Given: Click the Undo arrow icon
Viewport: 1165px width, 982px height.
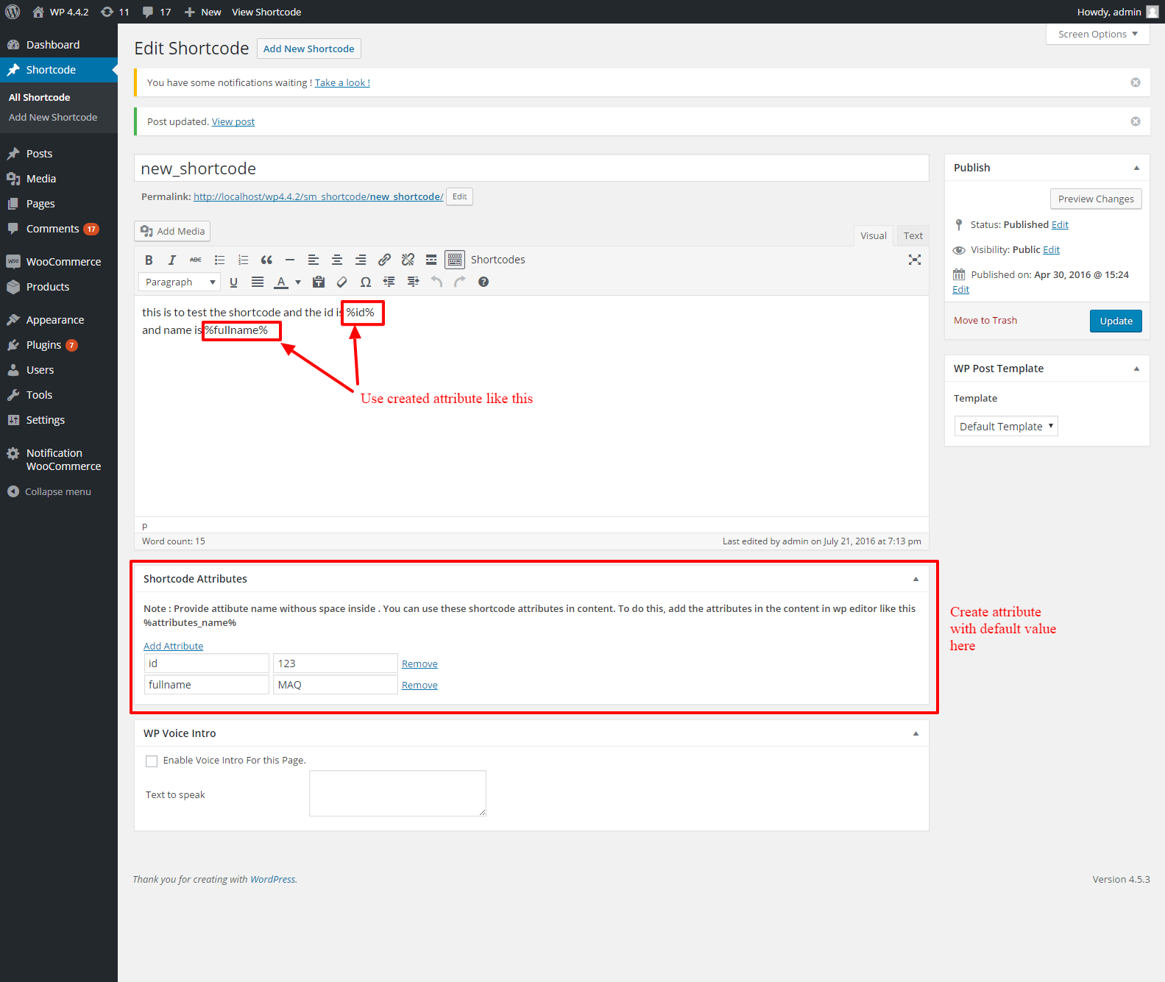Looking at the screenshot, I should [x=436, y=282].
